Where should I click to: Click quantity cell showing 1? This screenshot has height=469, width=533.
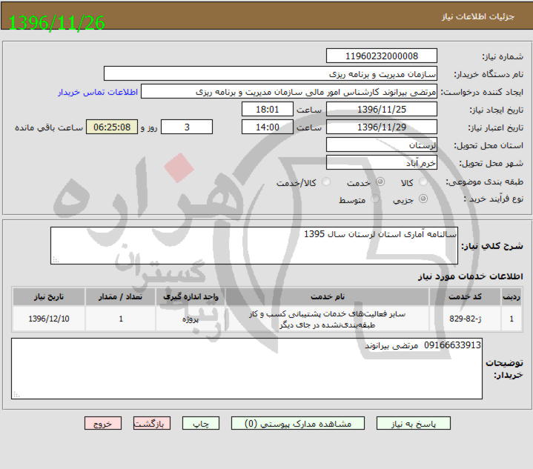pos(120,319)
